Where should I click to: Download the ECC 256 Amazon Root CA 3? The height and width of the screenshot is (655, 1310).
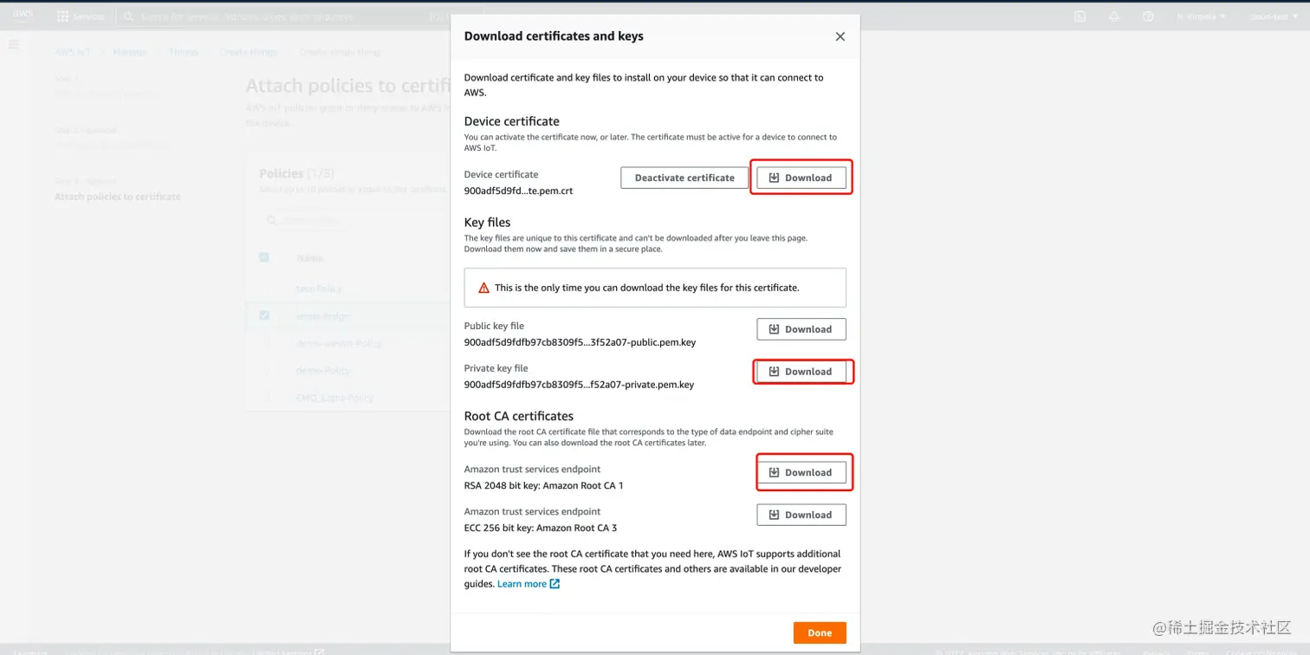coord(801,515)
